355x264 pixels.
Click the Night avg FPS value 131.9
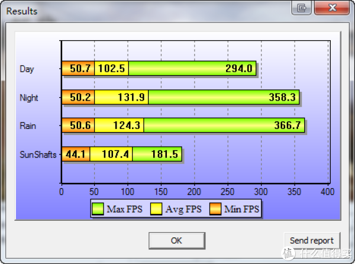131,97
